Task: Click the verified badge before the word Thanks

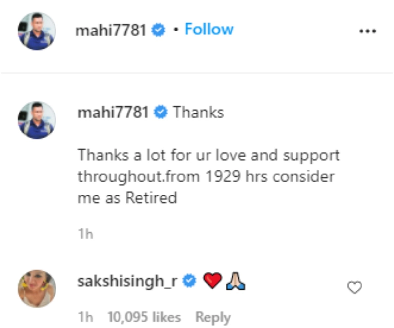Action: tap(161, 113)
